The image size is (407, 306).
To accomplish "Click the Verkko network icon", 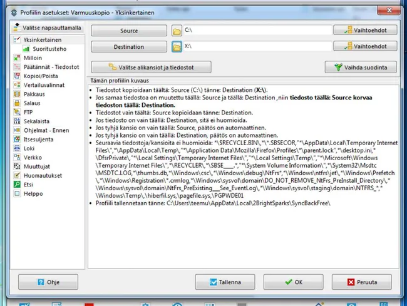I will [x=17, y=158].
